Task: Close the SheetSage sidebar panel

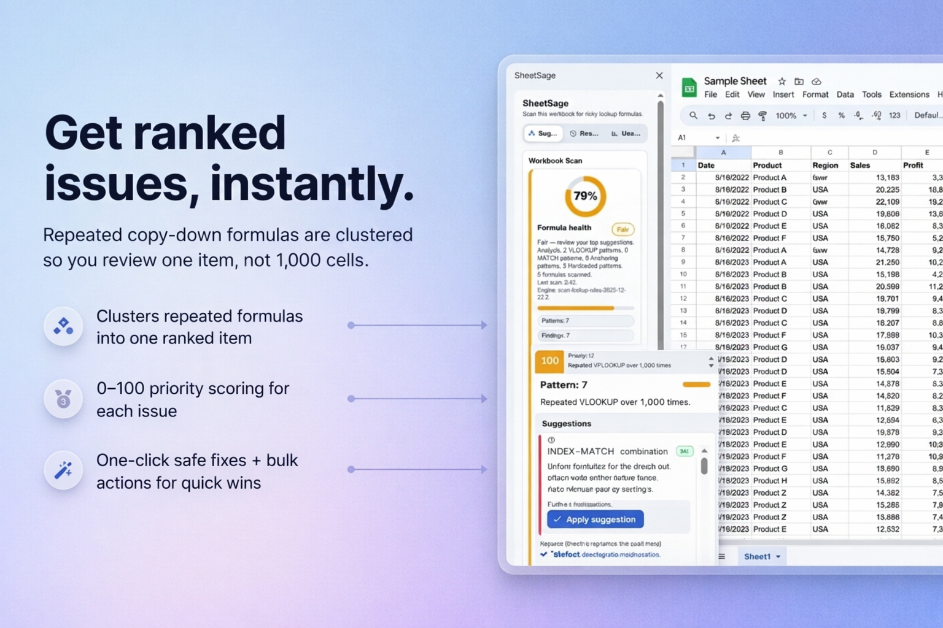Action: point(659,75)
